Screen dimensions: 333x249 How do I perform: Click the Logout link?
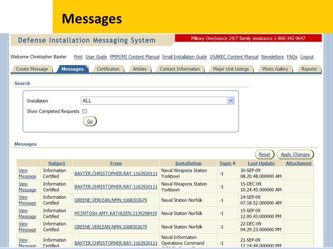click(307, 57)
